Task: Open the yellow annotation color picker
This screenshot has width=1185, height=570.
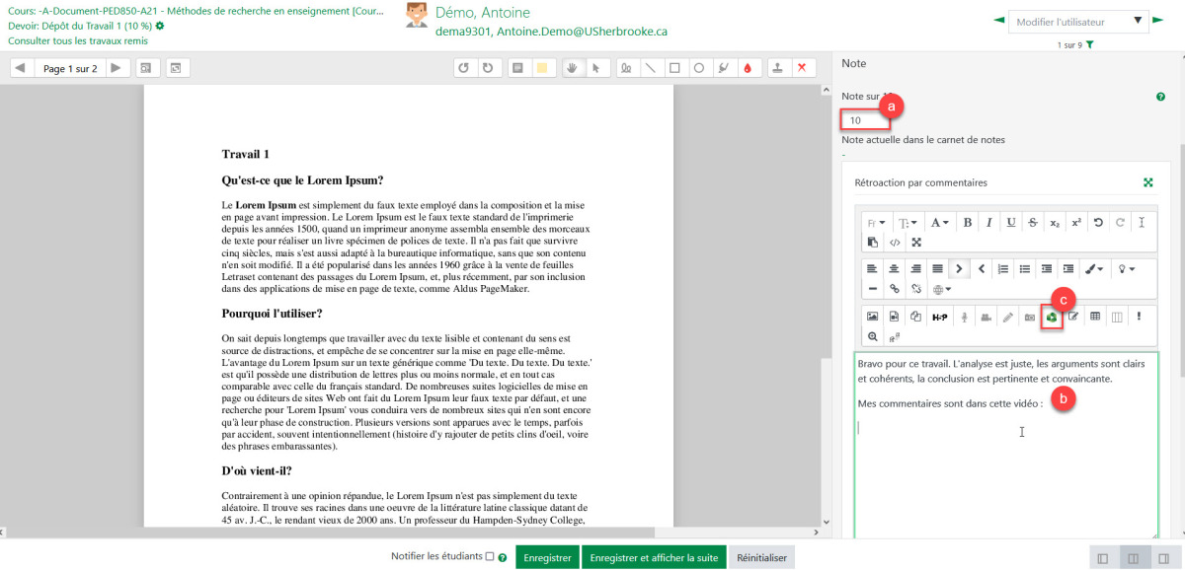Action: coord(541,68)
